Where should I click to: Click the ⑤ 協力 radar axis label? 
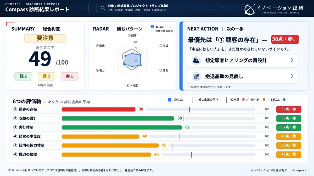(x=100, y=70)
